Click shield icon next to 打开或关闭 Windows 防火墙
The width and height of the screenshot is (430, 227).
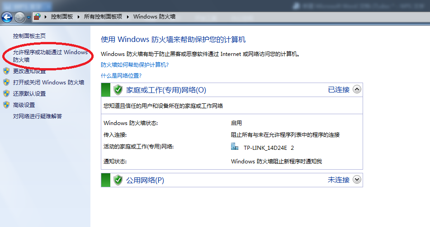coord(6,83)
